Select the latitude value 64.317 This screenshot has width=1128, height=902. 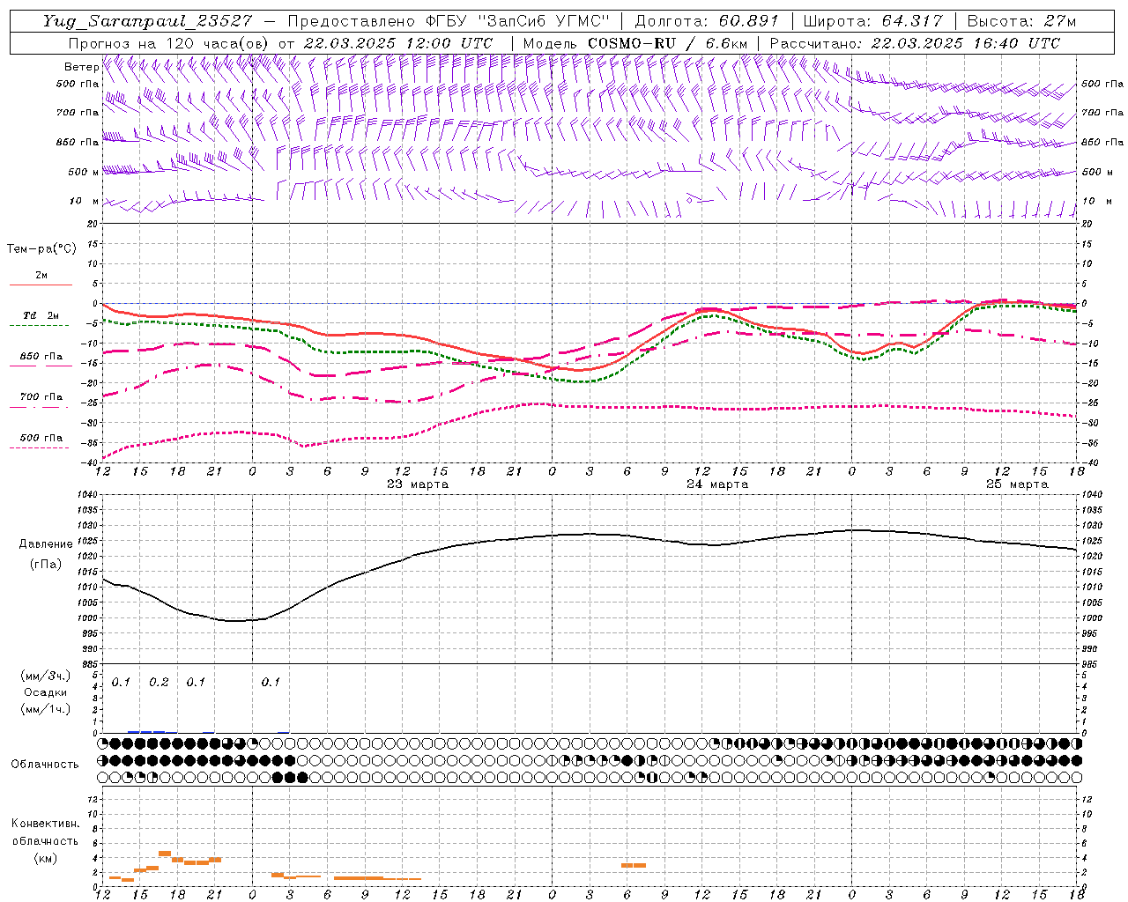tap(912, 20)
